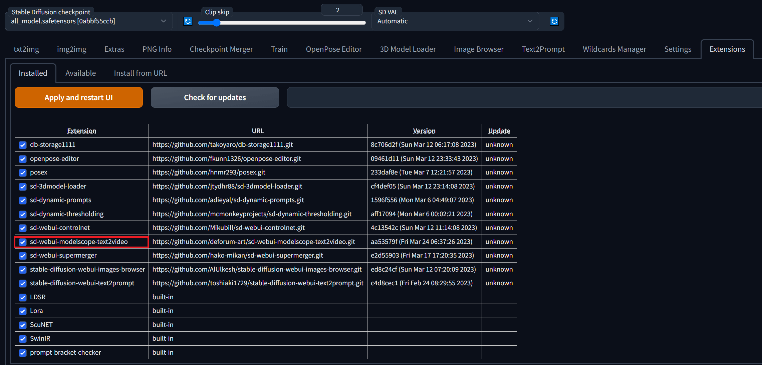Uncheck the openpose-editor extension
This screenshot has width=762, height=365.
tap(22, 159)
